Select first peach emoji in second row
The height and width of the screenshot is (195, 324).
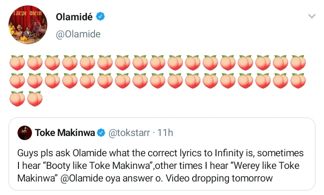point(17,81)
